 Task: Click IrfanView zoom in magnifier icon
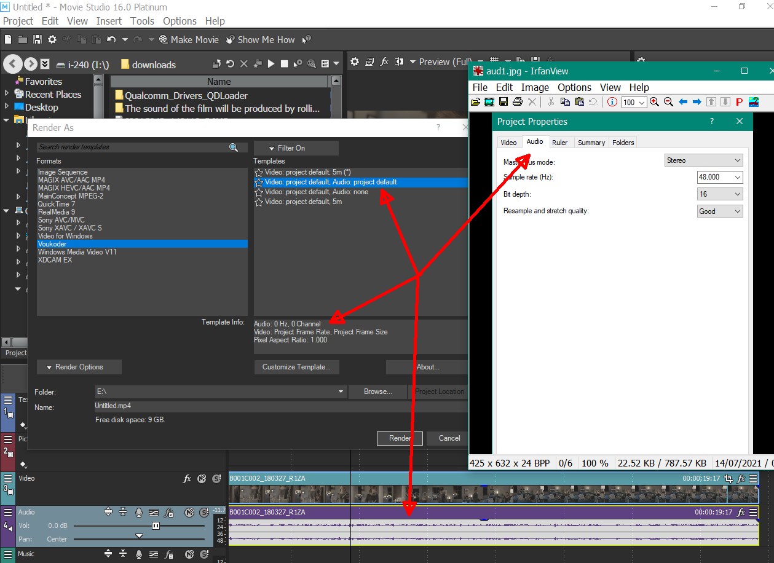pos(654,102)
